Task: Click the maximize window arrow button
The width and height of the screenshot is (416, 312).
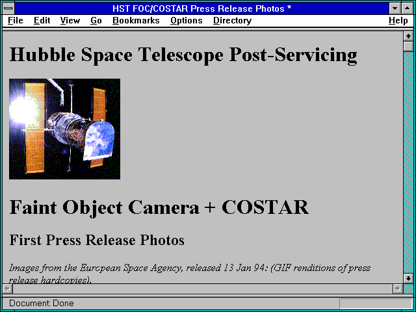Action: 408,8
